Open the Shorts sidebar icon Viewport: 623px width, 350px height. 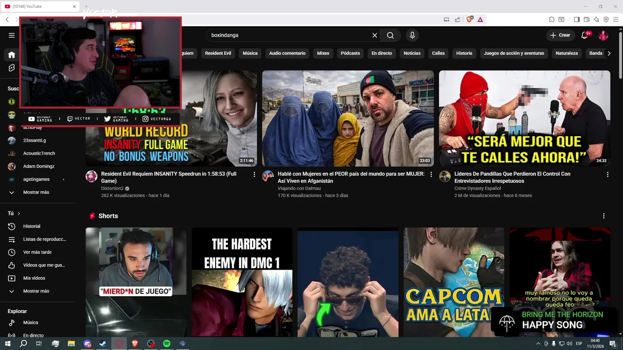(x=12, y=68)
